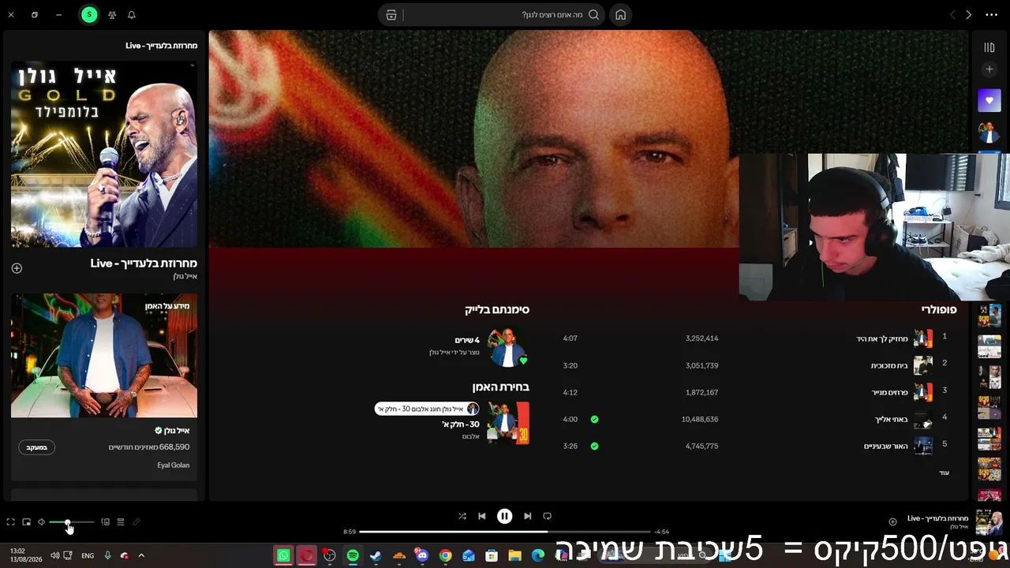
Task: Open WhatsApp from the taskbar
Action: click(283, 555)
